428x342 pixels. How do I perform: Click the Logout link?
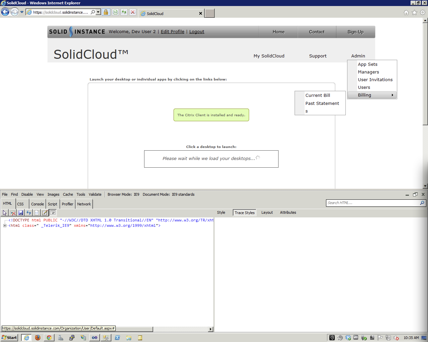[197, 32]
